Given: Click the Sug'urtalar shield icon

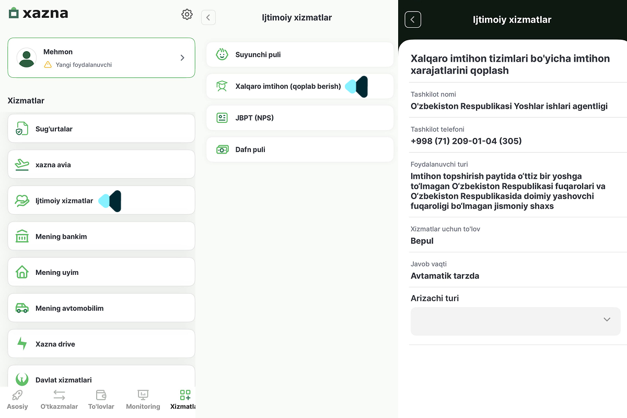Looking at the screenshot, I should tap(21, 129).
